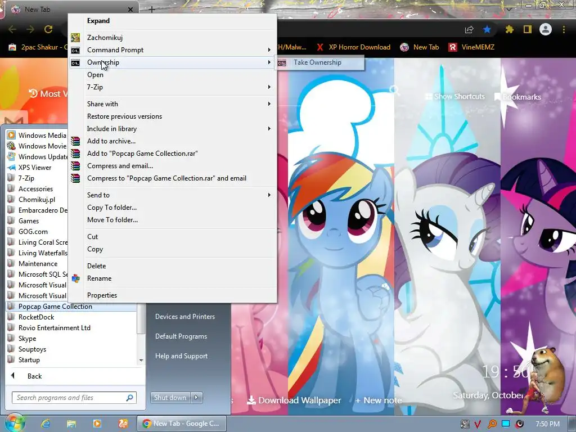
Task: Click the 7:50 PM taskbar clock
Action: [547, 424]
